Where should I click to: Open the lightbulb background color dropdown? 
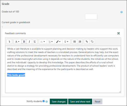(66, 42)
